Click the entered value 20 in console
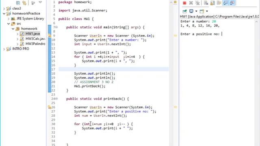 (214, 21)
